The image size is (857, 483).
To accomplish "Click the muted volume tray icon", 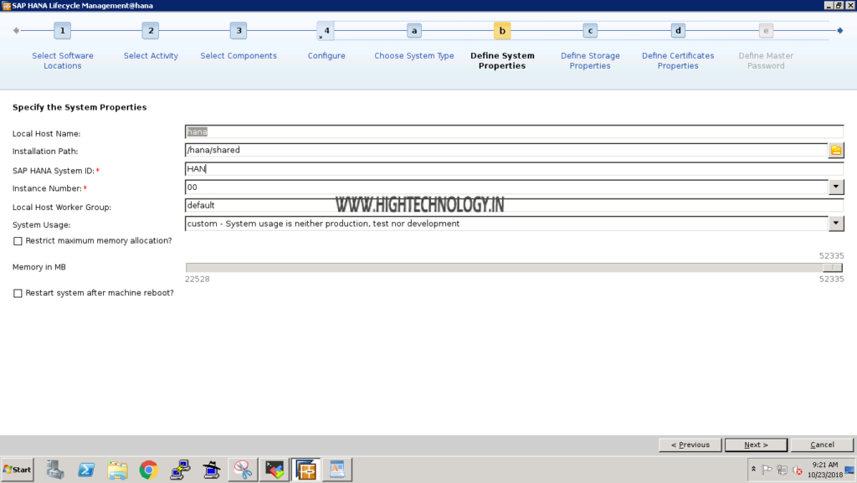I will (798, 470).
